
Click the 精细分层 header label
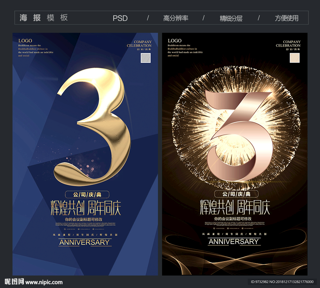pos(231,18)
